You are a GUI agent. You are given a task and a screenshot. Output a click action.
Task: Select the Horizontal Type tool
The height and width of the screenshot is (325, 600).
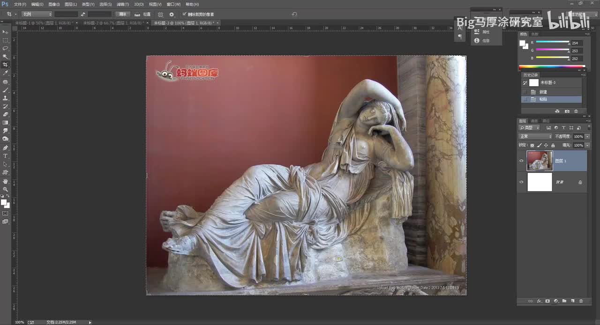click(x=6, y=155)
